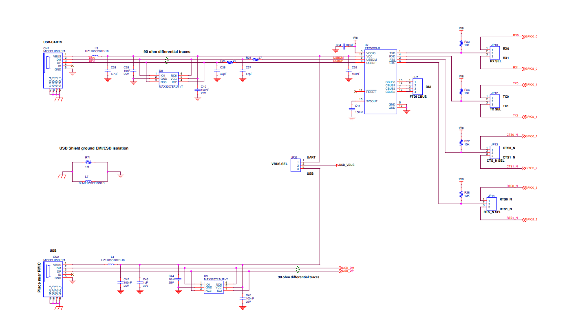The height and width of the screenshot is (330, 587).
Task: Select the JP12 TX SEL jumper
Action: (x=494, y=101)
